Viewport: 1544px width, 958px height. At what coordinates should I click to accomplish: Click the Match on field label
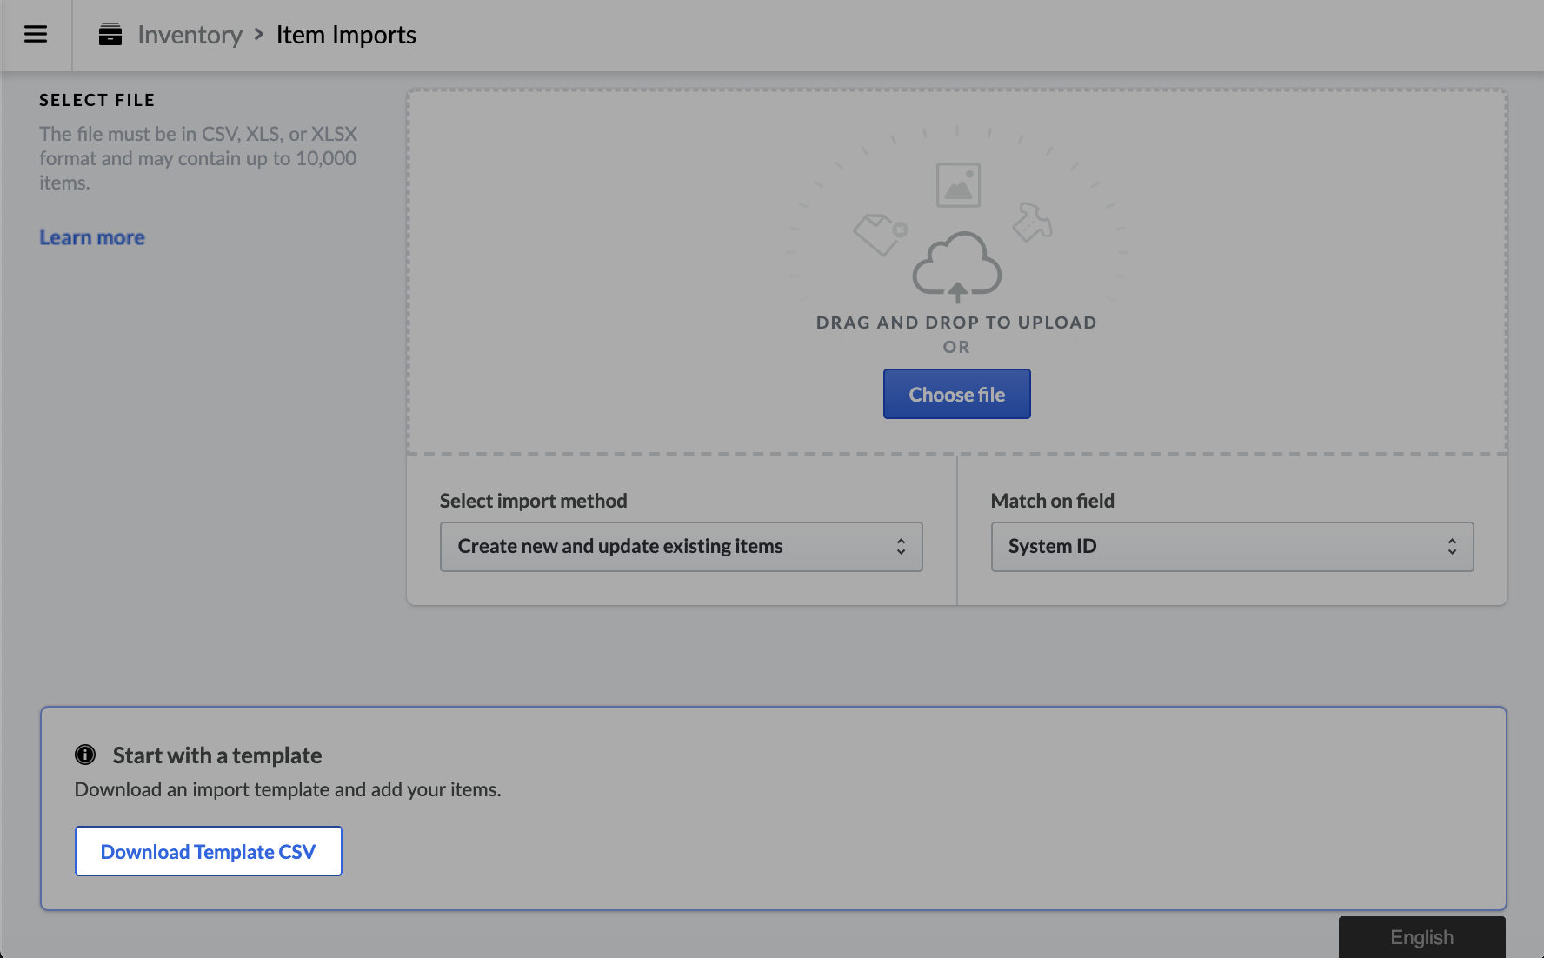1052,501
